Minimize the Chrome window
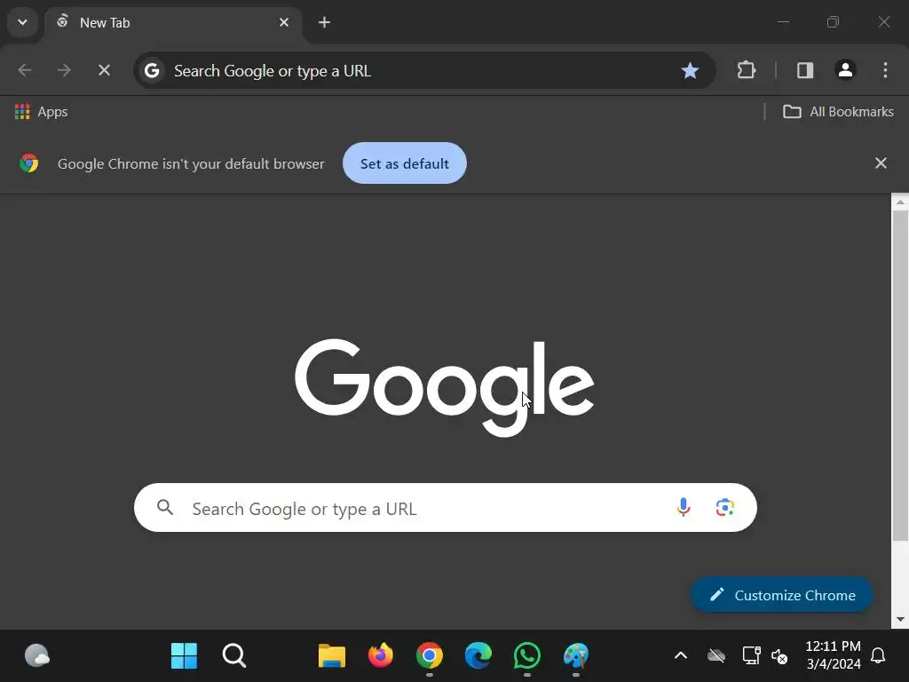This screenshot has width=909, height=682. pyautogui.click(x=783, y=22)
